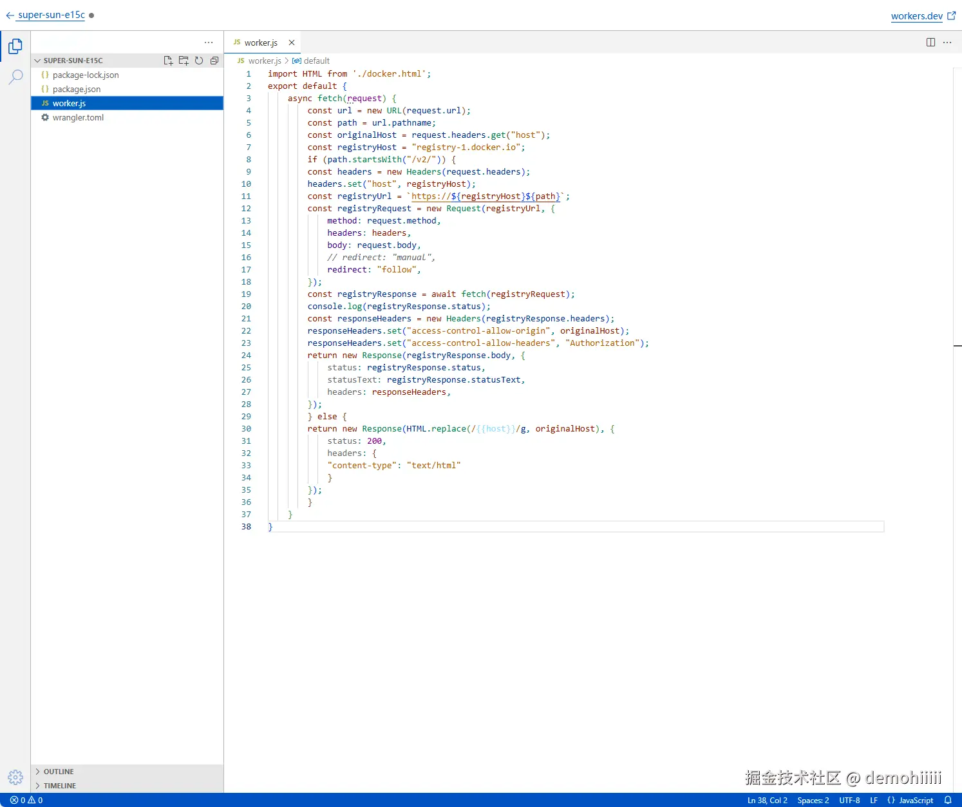
Task: Select the worker.js editor tab
Action: coord(262,43)
